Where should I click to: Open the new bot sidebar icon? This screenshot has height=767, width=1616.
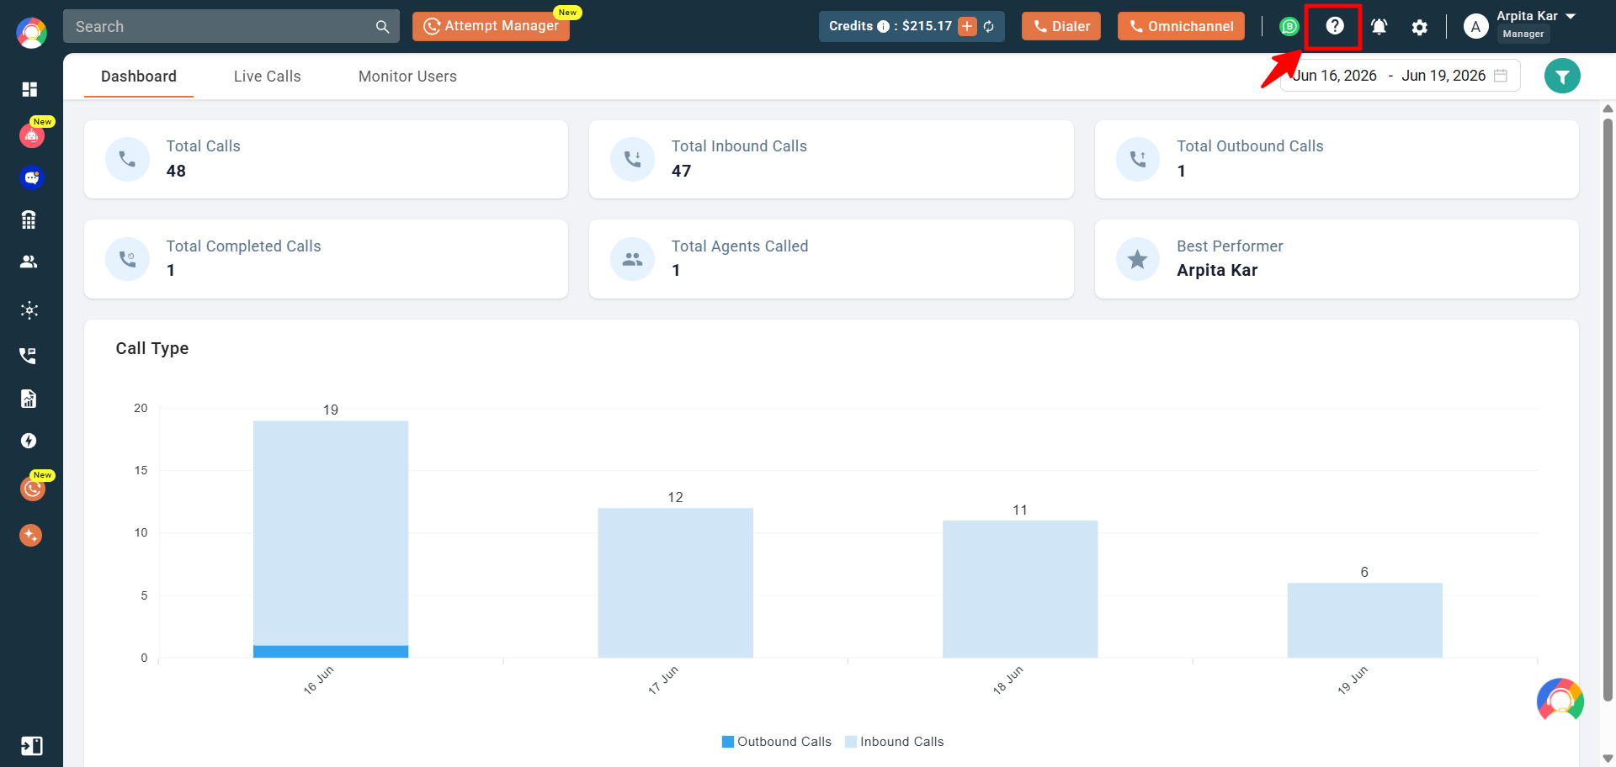coord(32,135)
